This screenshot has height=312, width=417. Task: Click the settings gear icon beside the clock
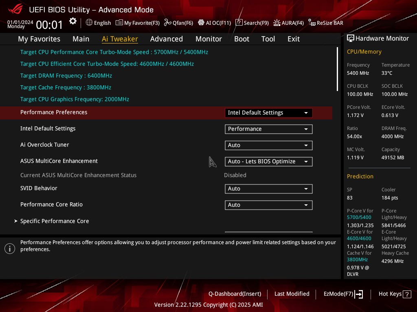tap(73, 21)
